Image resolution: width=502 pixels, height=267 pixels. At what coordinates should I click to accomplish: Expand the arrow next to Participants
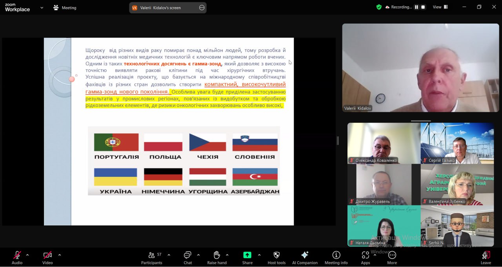click(169, 255)
